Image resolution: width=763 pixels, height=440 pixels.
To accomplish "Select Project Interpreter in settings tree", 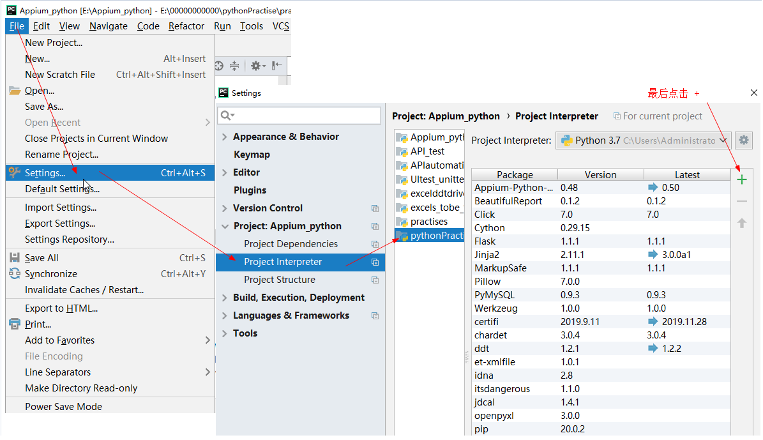I will [x=300, y=262].
